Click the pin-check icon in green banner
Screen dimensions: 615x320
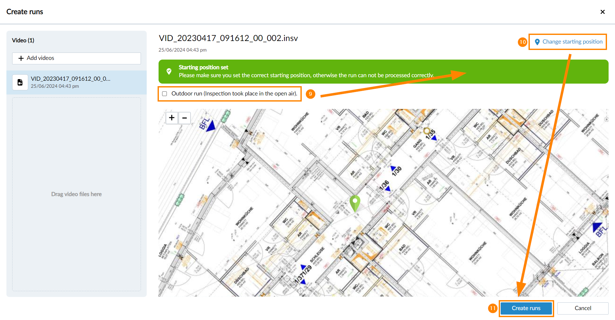(169, 71)
